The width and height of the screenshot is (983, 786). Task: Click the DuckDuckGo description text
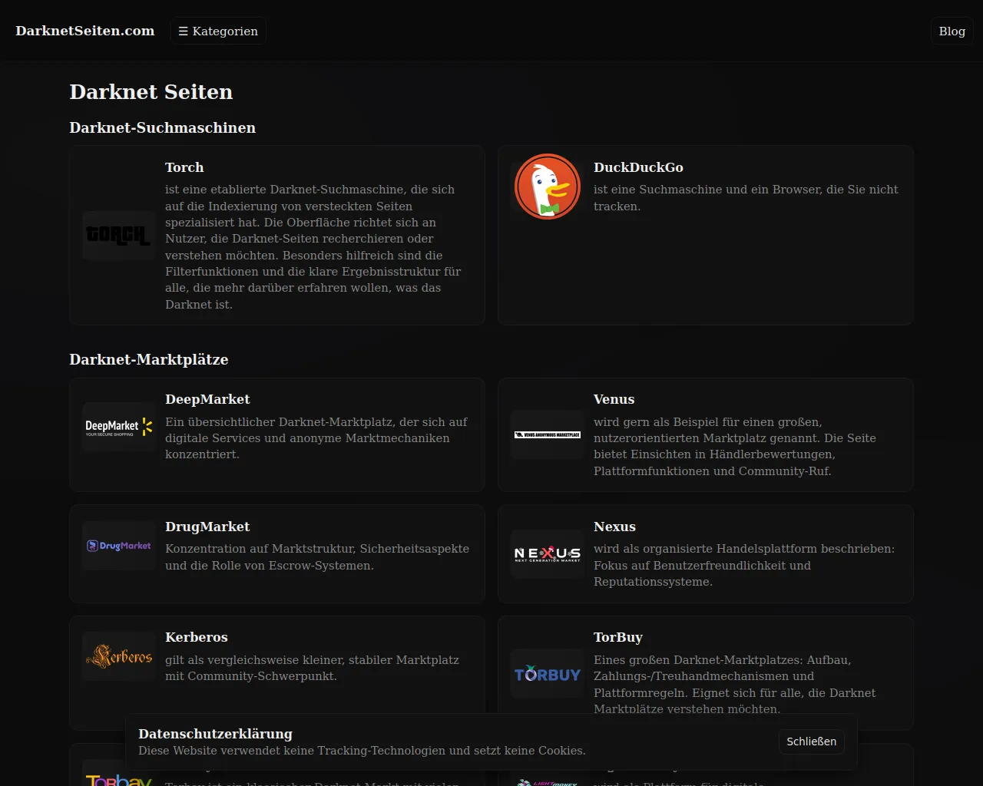pyautogui.click(x=746, y=198)
